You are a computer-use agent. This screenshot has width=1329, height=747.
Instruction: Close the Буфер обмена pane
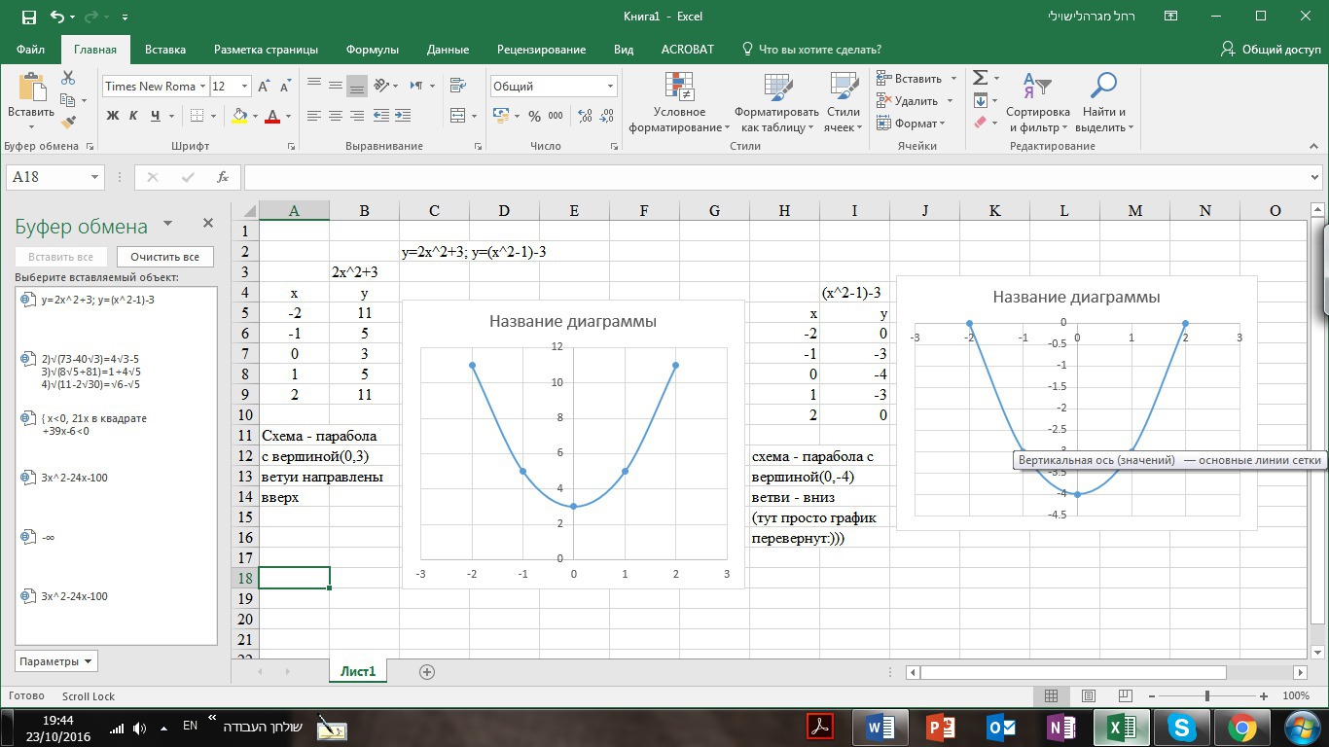207,223
